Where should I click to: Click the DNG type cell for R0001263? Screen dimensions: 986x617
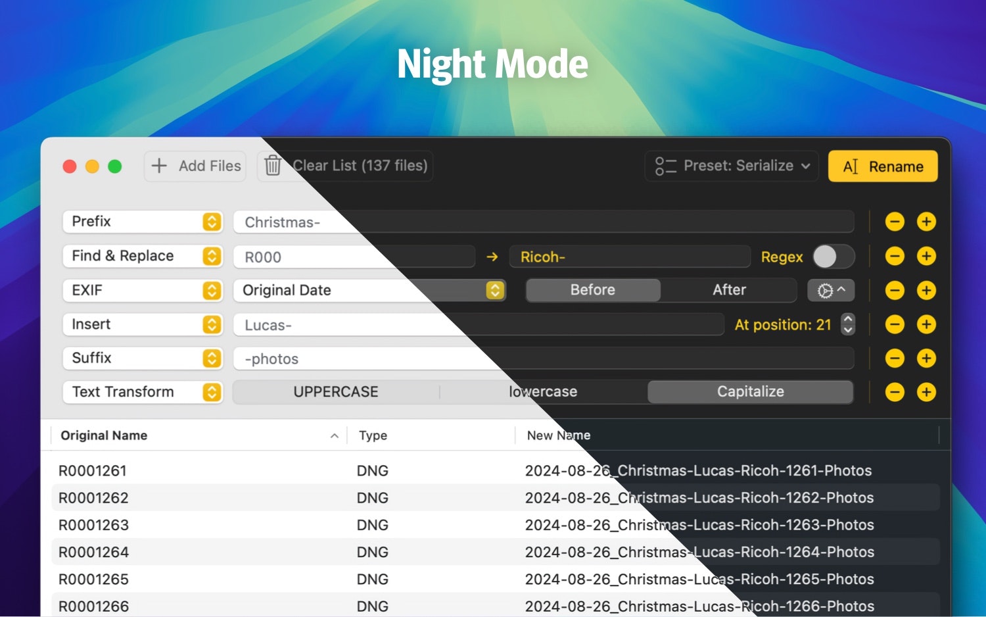pyautogui.click(x=373, y=525)
